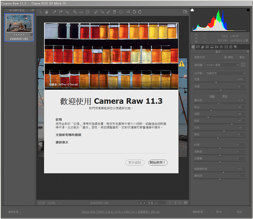This screenshot has height=219, width=253.
Task: Open the 白平衡 white balance dropdown
Action: [x=225, y=73]
